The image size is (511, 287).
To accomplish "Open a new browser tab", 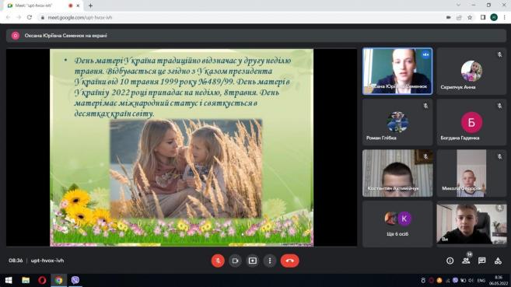I will tap(90, 5).
